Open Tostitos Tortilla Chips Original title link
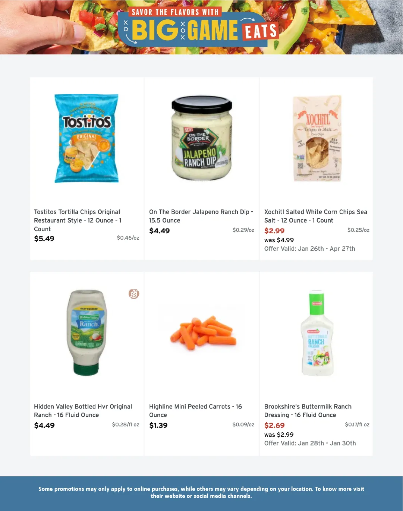The height and width of the screenshot is (511, 403). pyautogui.click(x=77, y=220)
